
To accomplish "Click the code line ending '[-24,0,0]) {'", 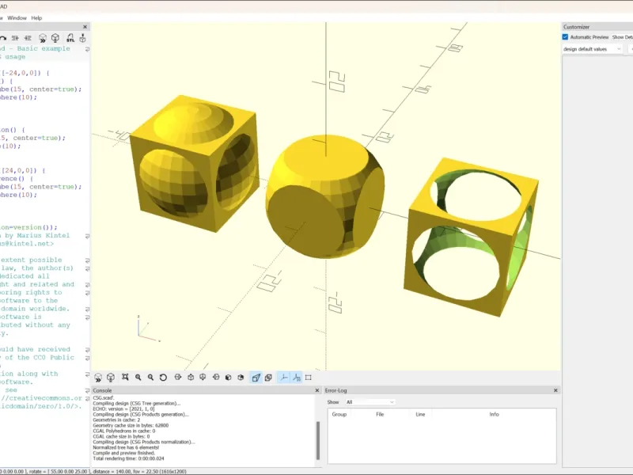I will [25, 73].
